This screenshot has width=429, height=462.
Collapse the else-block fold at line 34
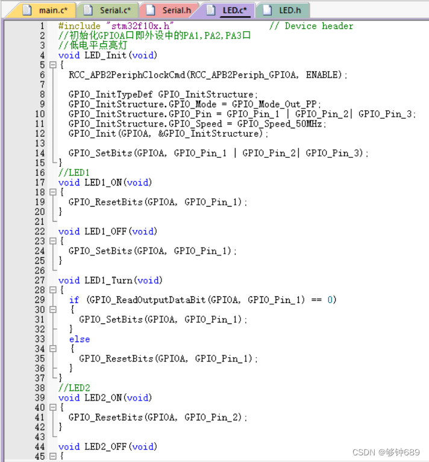point(53,349)
